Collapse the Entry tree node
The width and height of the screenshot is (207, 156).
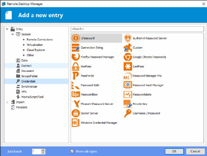click(7, 29)
